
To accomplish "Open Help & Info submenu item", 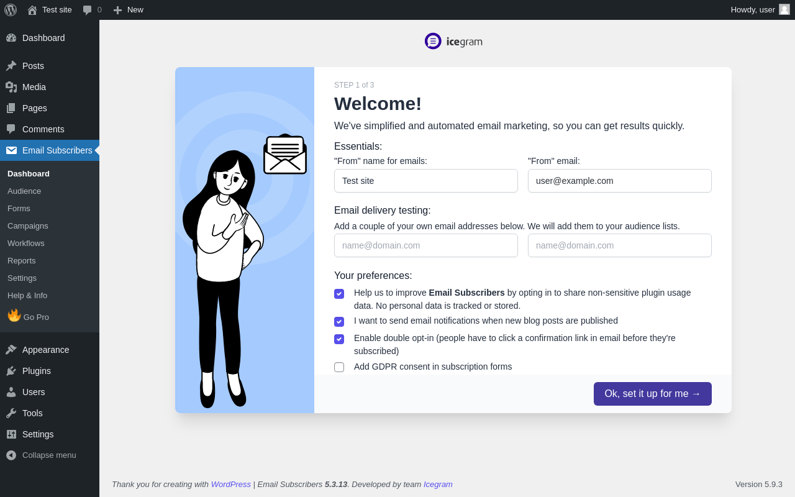I will click(x=27, y=296).
